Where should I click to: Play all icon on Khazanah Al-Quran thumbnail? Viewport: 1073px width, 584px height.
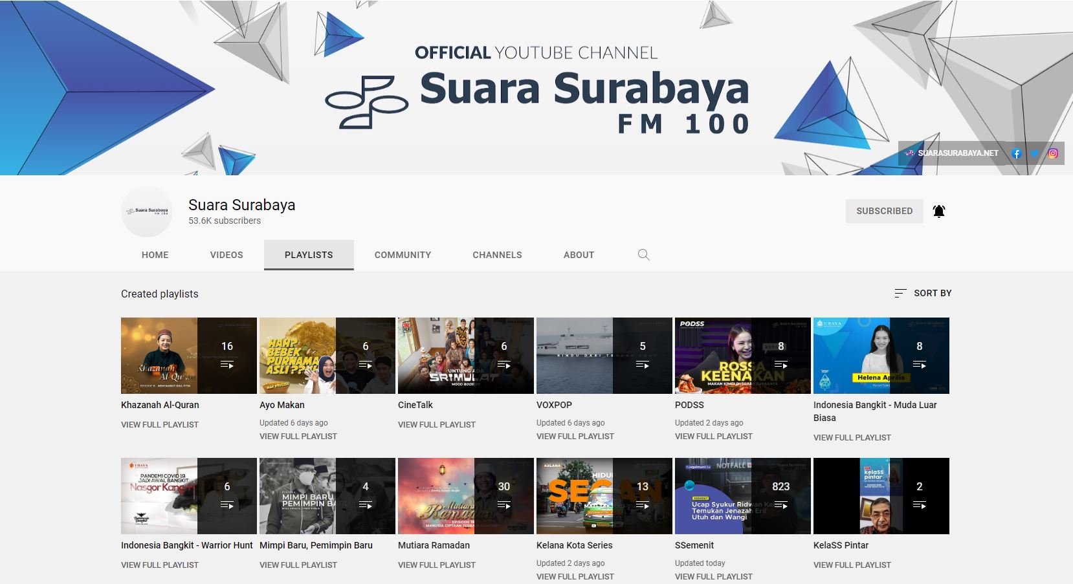[227, 365]
